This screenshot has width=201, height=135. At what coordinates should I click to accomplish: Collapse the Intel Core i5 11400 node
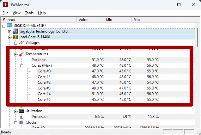(x=9, y=37)
